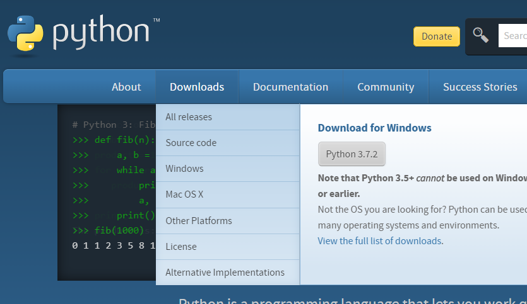Open Alternative Implementations submenu entry
Viewport: 527px width, 304px height.
point(228,273)
